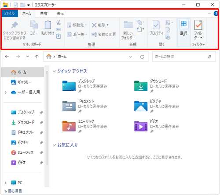This screenshot has height=195, width=220.
Task: Click the Help question mark icon
Action: [x=216, y=14]
